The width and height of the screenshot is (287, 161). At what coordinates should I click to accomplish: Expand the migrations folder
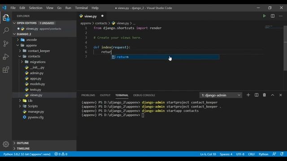pos(44,62)
